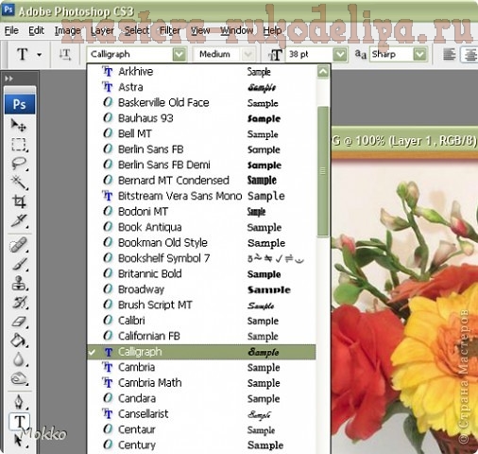Viewport: 478px width, 454px height.
Task: Open the File menu
Action: 11,30
